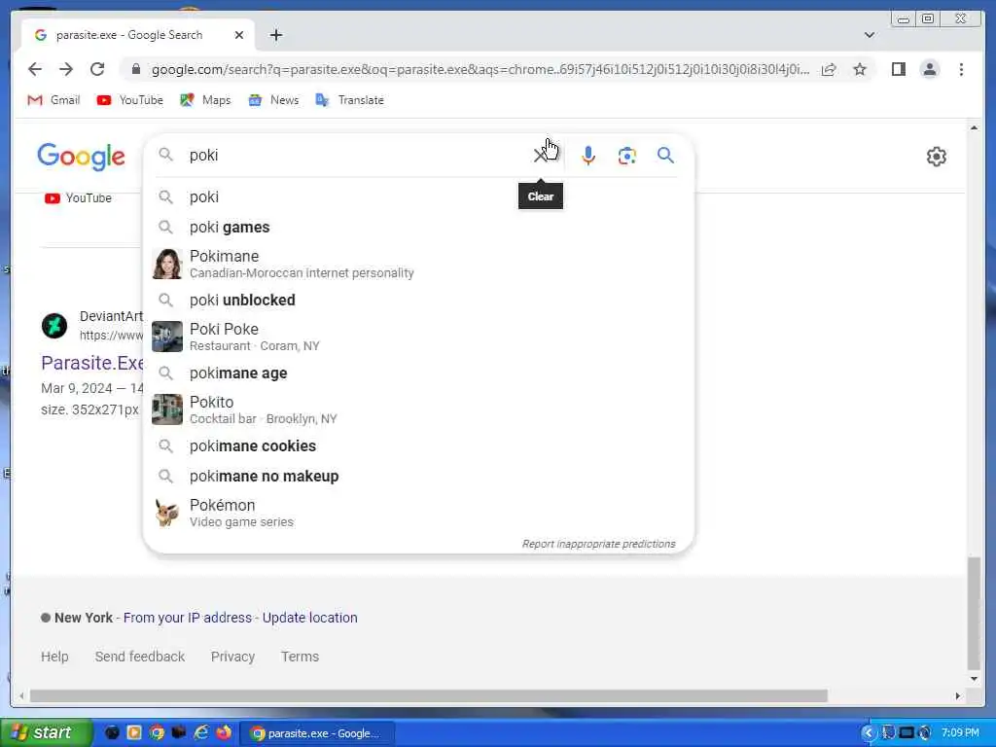Pick the 'poki unblocked' suggestion
996x747 pixels.
coord(419,300)
